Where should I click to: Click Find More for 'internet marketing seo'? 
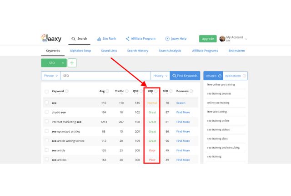(183, 122)
